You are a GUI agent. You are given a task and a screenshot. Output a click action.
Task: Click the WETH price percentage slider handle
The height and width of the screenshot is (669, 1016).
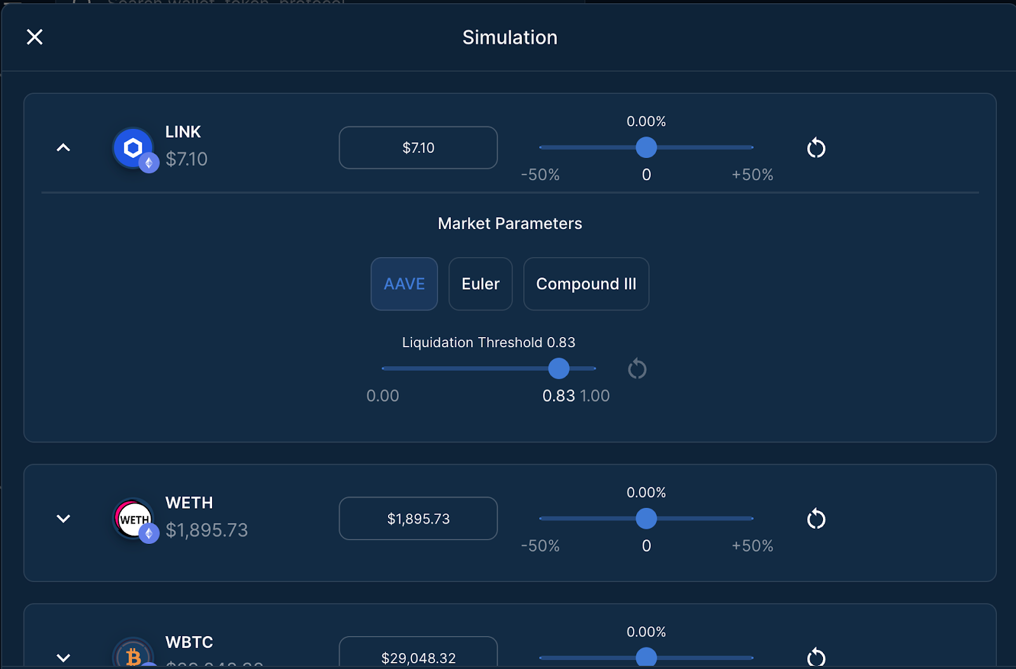click(646, 519)
